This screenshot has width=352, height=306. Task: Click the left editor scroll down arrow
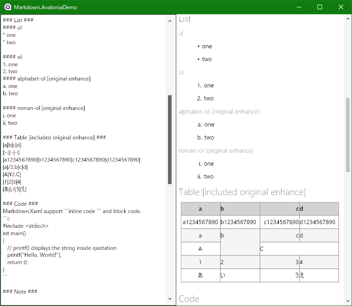click(170, 299)
